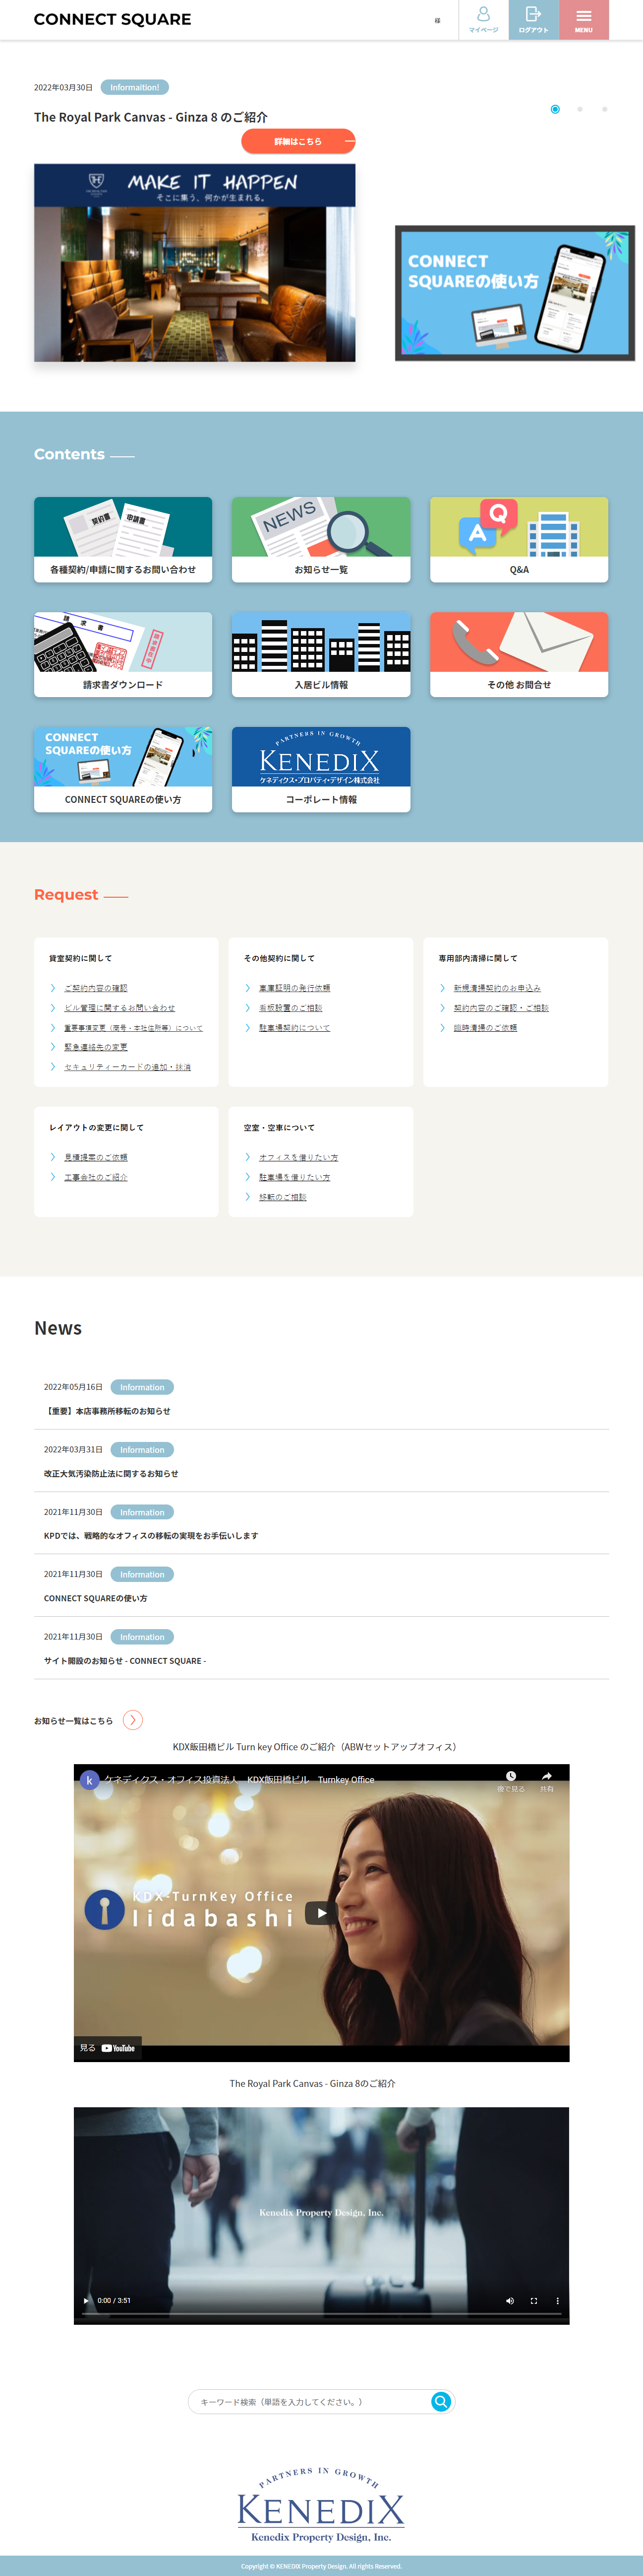
Task: Click 工事会社のご紹介 link
Action: tap(96, 1177)
